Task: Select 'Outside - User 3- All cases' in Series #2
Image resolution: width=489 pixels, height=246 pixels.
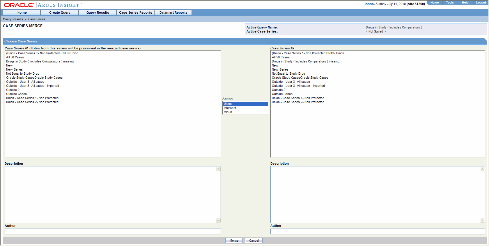Action: pos(378,82)
